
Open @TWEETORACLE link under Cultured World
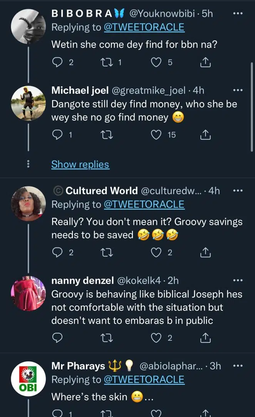tap(144, 205)
